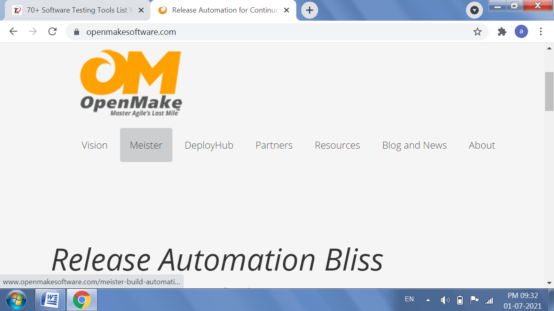Select the Release Automation tab
The width and height of the screenshot is (554, 311).
click(223, 10)
